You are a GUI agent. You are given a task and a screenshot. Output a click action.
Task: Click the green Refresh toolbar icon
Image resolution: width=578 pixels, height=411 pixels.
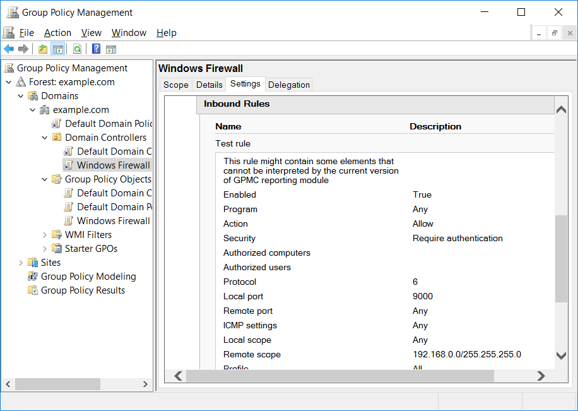77,49
